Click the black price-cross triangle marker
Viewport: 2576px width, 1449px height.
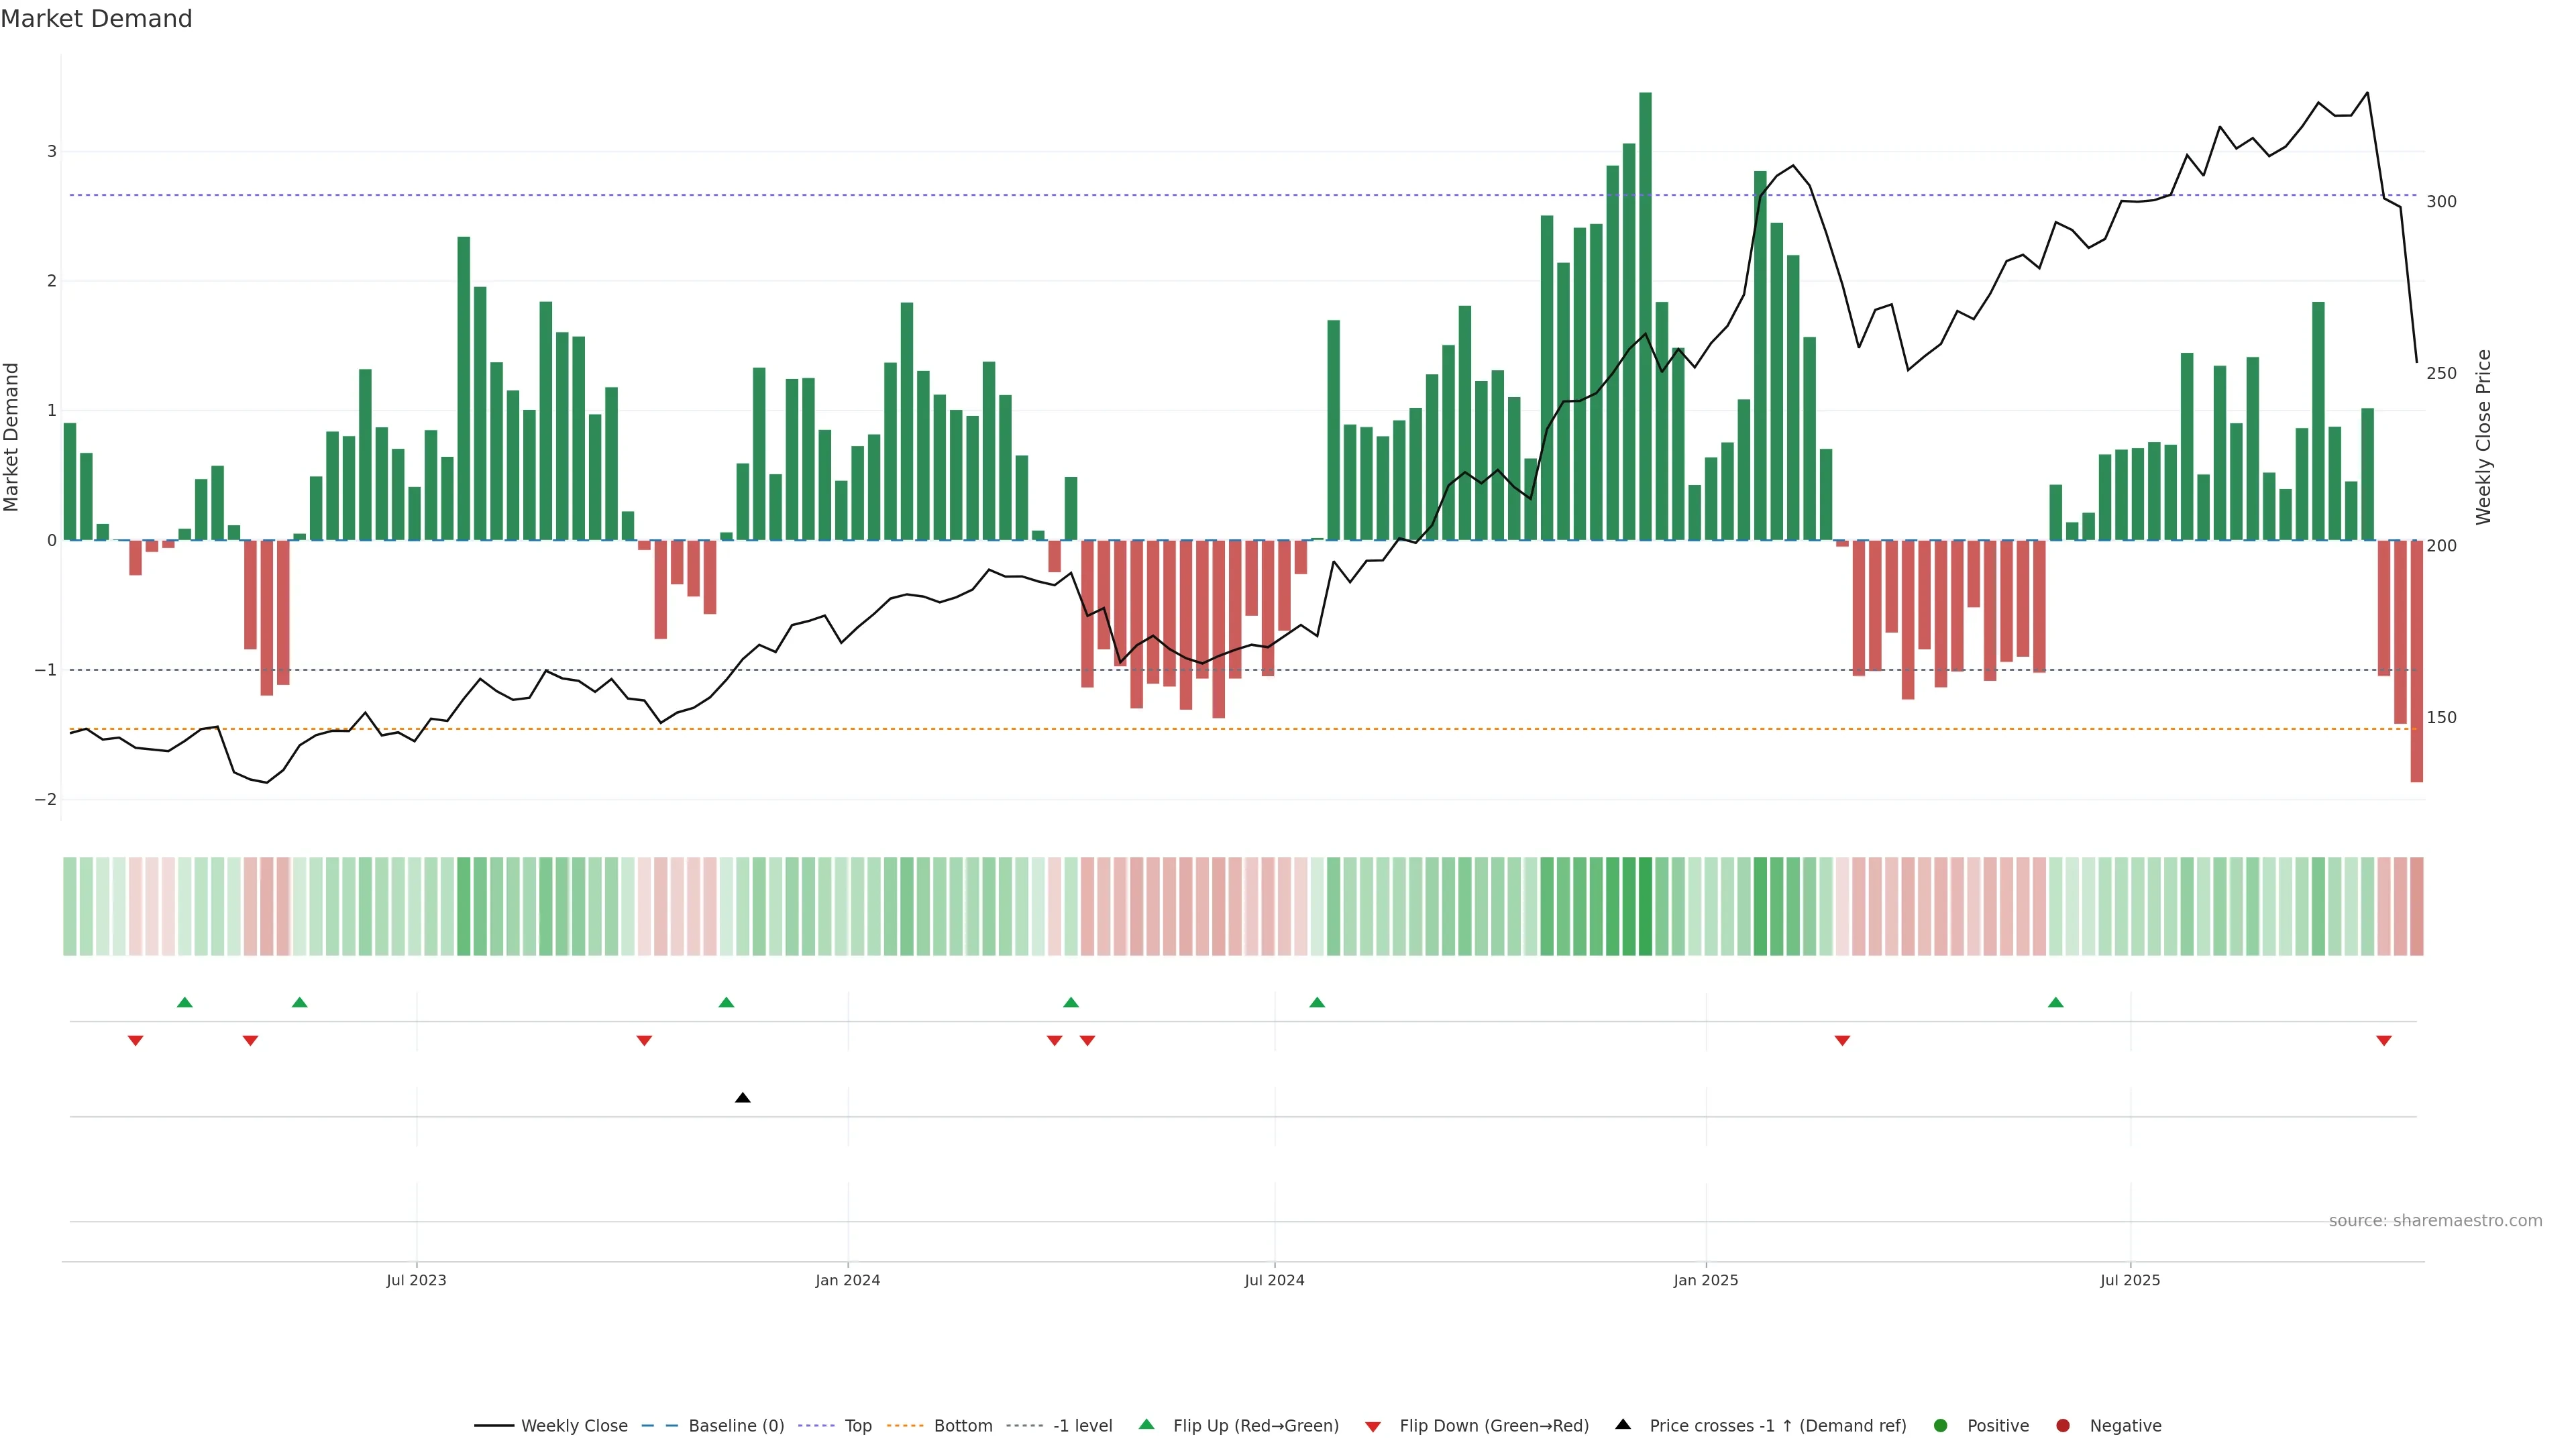pyautogui.click(x=742, y=1098)
